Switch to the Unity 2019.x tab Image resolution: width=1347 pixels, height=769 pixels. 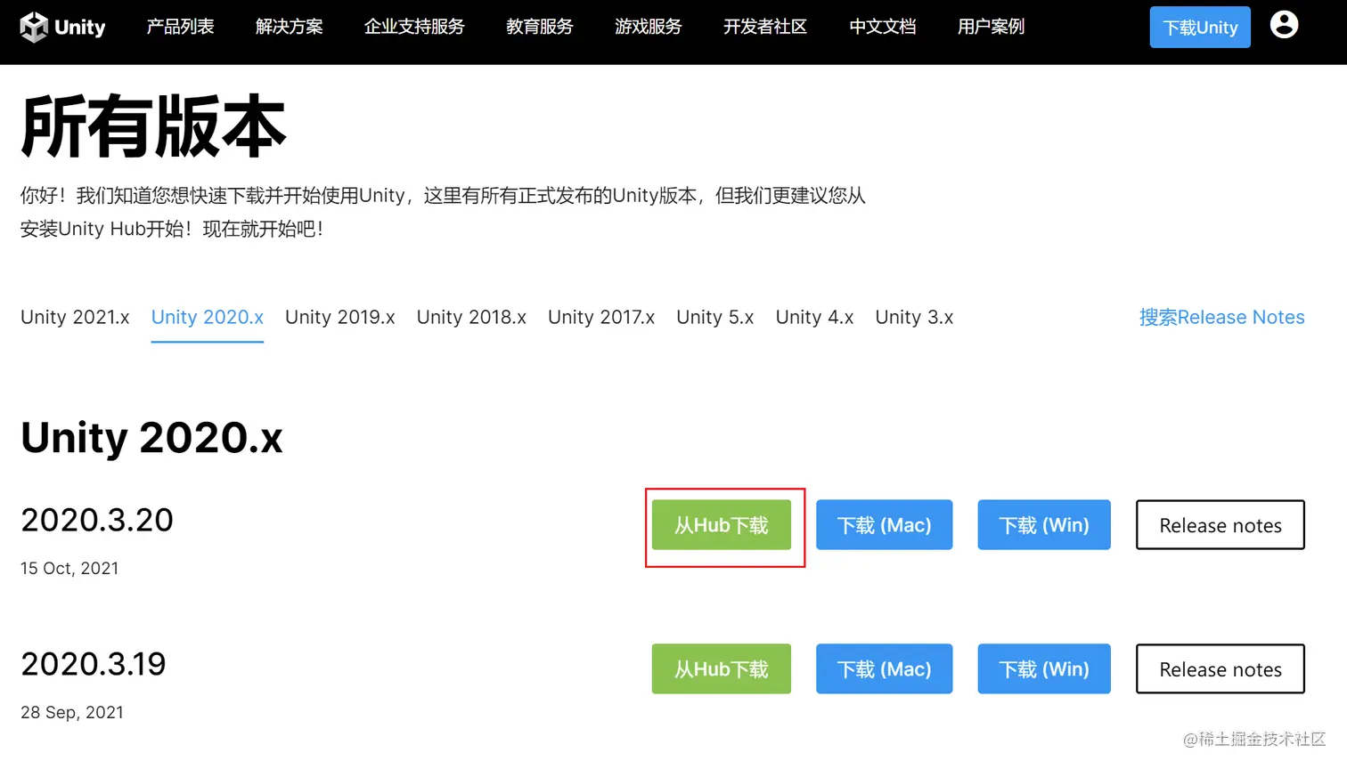pyautogui.click(x=340, y=318)
